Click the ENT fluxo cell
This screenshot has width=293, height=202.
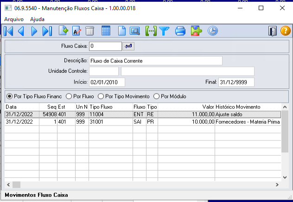coord(140,114)
